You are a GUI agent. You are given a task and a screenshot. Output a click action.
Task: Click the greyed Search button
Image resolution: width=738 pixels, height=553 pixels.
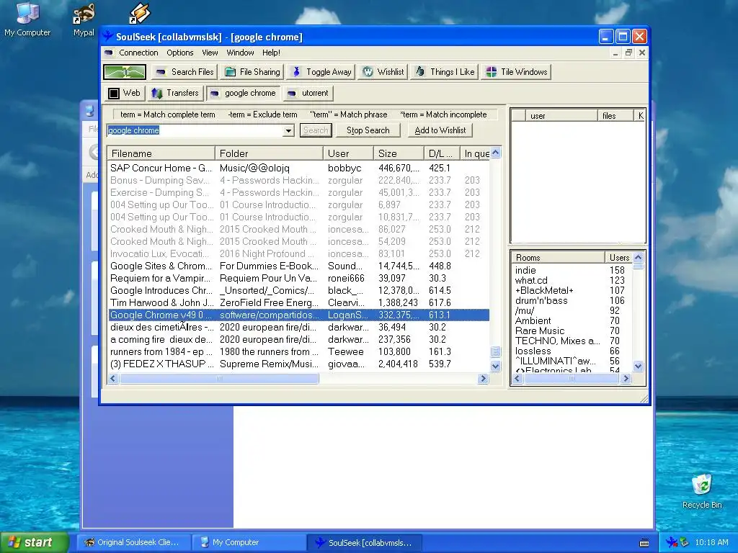click(x=316, y=130)
